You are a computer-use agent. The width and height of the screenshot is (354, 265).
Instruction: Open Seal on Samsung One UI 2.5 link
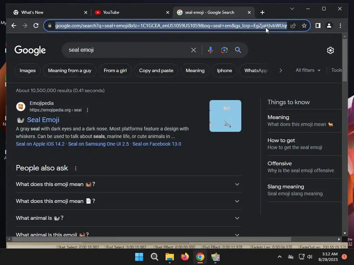[x=99, y=144]
